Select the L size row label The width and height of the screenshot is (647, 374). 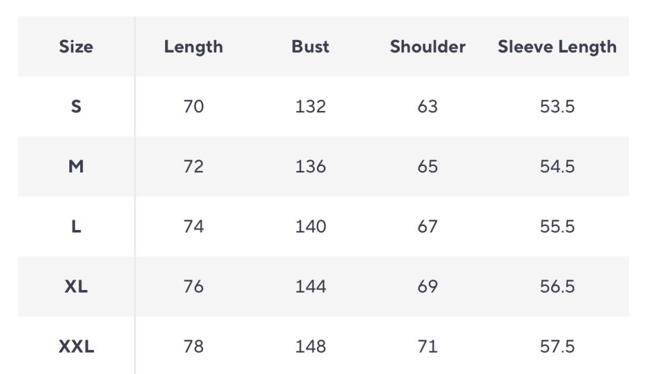(76, 227)
